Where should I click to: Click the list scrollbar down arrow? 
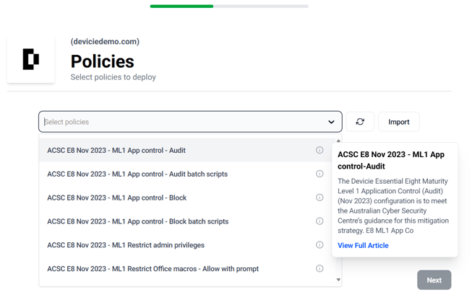click(x=338, y=280)
